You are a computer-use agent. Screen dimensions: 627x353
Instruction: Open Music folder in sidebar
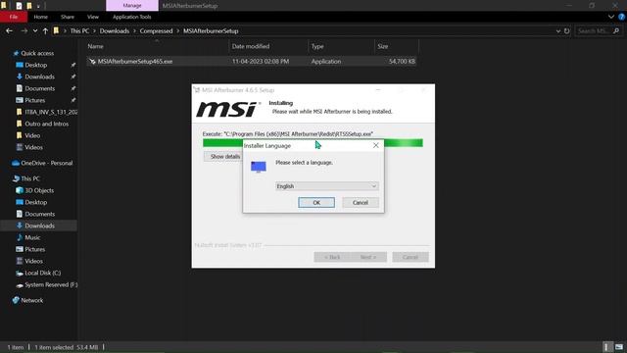click(32, 237)
